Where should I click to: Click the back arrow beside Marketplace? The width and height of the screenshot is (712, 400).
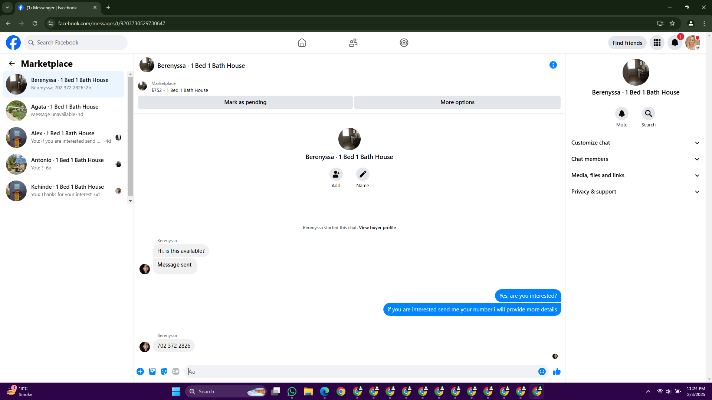[x=12, y=63]
